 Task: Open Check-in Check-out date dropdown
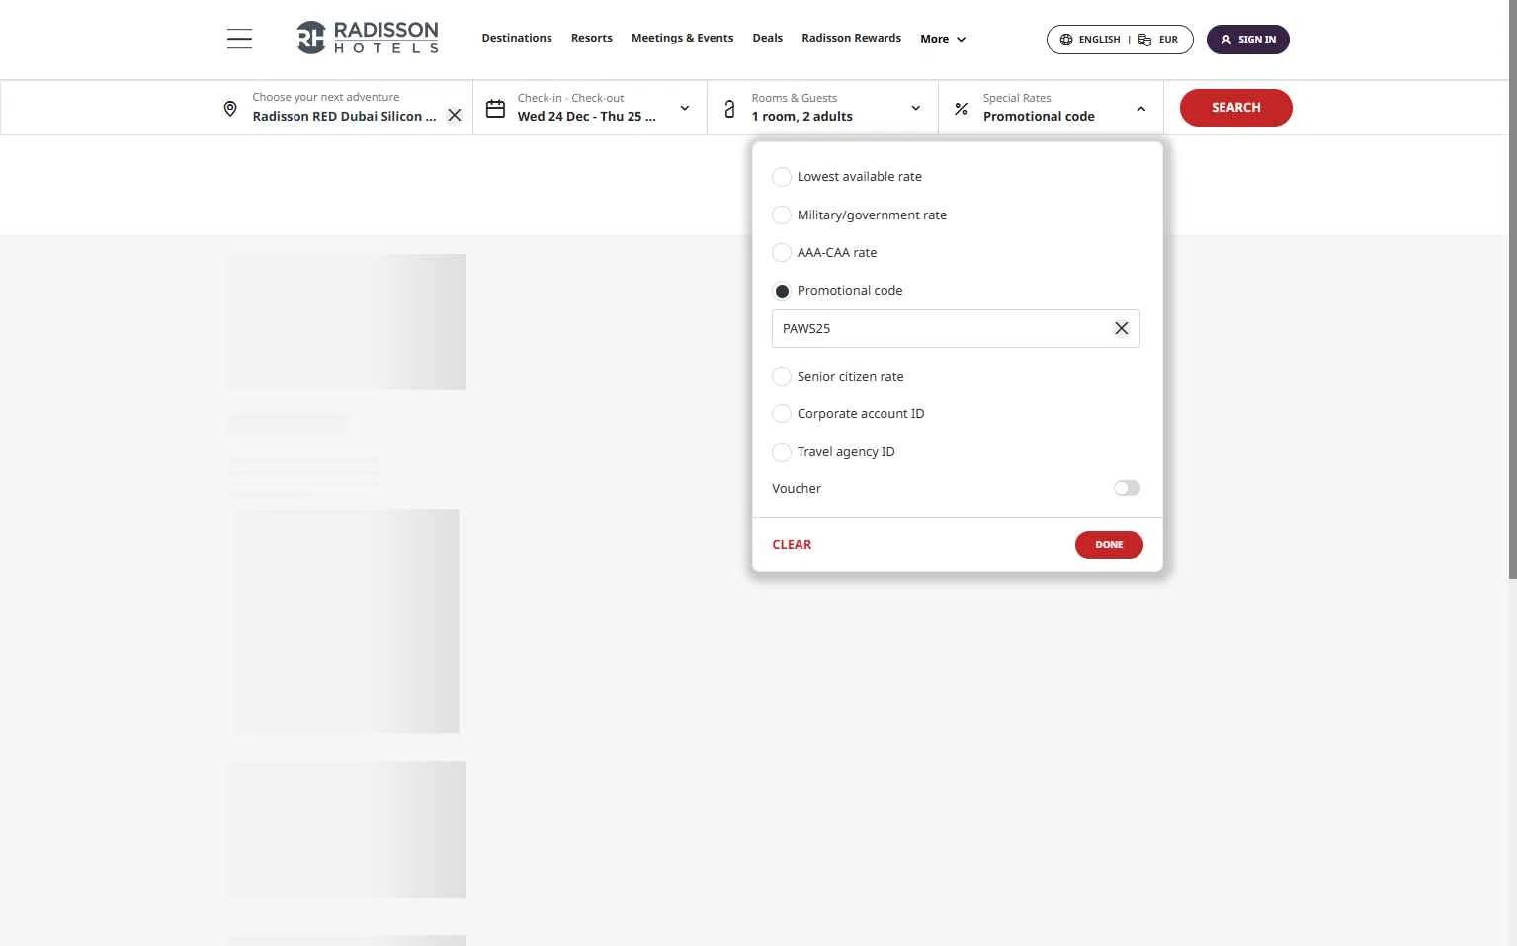(590, 108)
